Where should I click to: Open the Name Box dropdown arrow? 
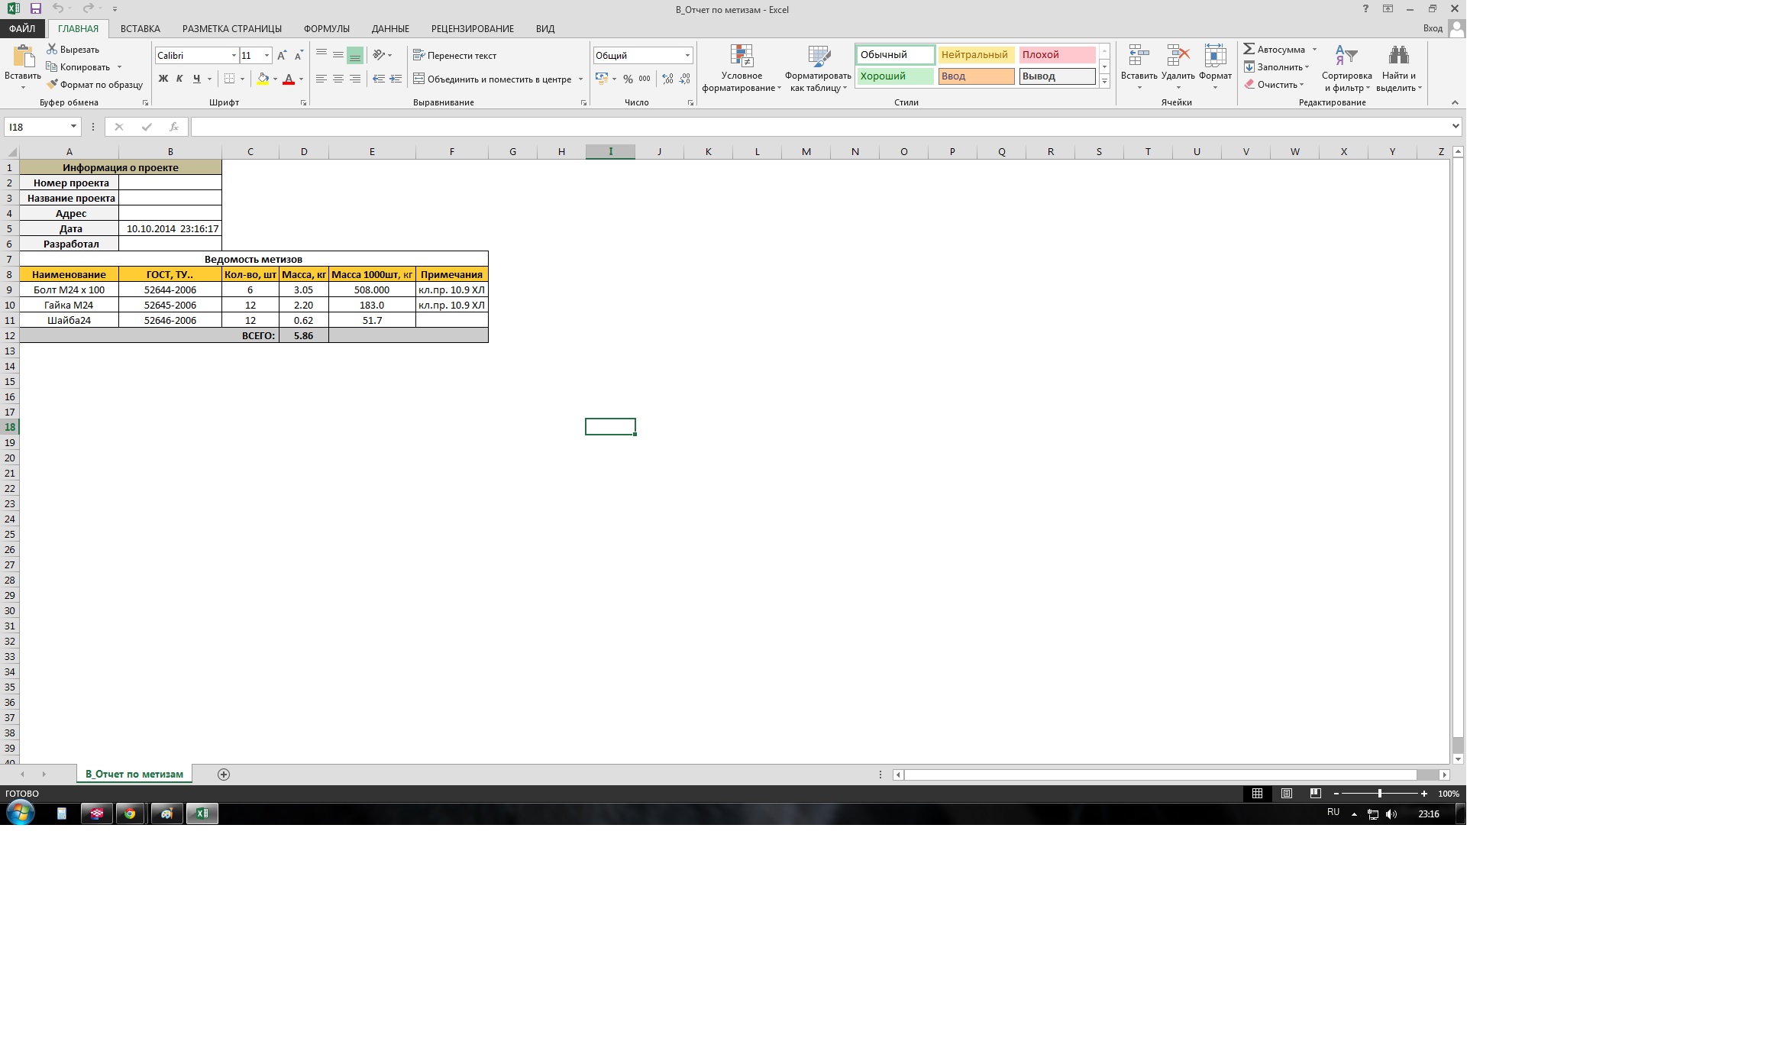tap(73, 127)
